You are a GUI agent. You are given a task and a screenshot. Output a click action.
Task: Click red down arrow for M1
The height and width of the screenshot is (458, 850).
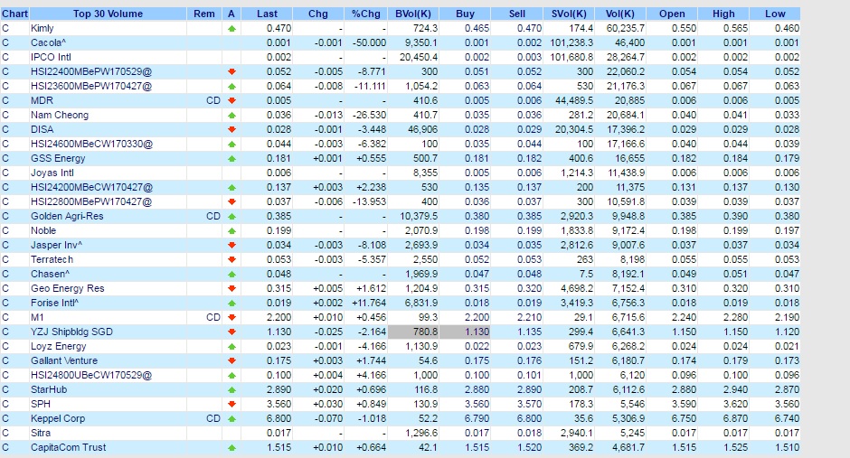click(231, 318)
